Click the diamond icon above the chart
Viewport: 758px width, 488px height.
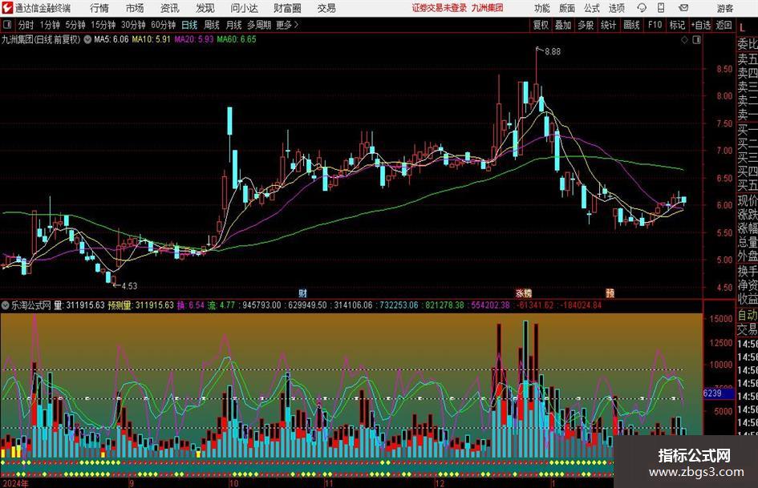pos(684,40)
